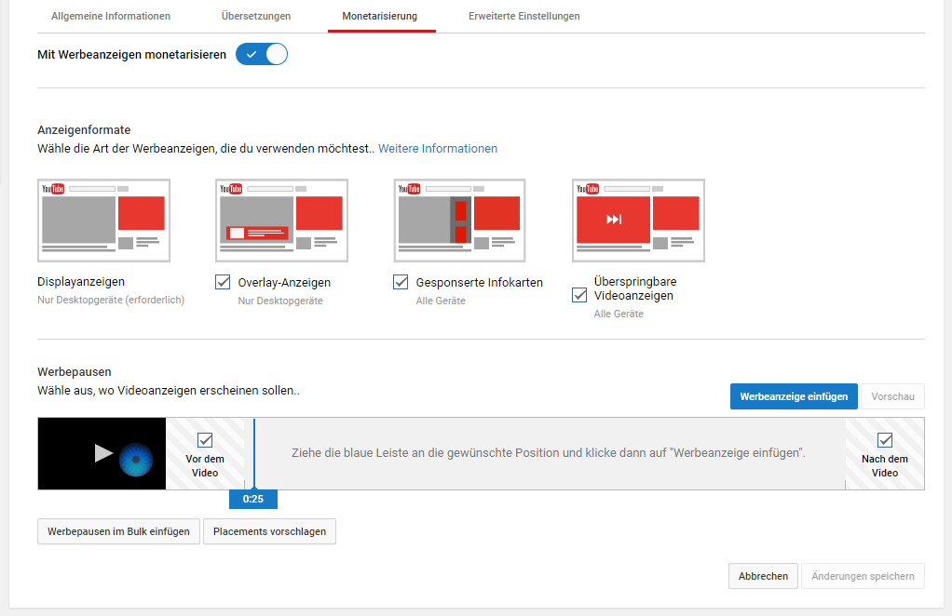Viewport: 952px width, 616px height.
Task: Switch to the Übersetzungen tab
Action: 256,17
